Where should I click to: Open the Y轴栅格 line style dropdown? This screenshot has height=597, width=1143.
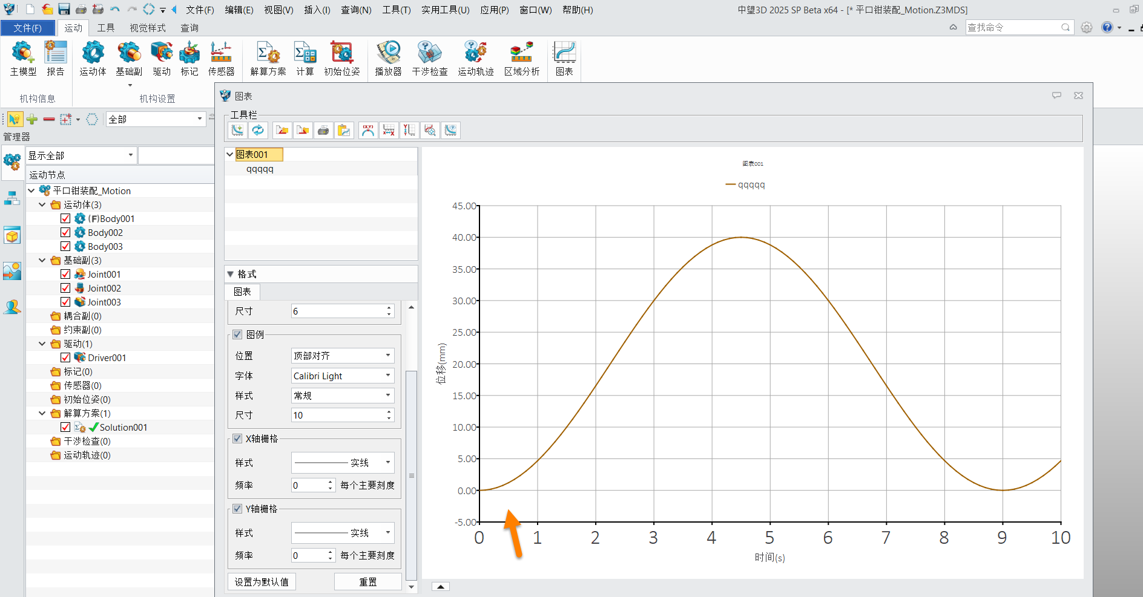[343, 533]
